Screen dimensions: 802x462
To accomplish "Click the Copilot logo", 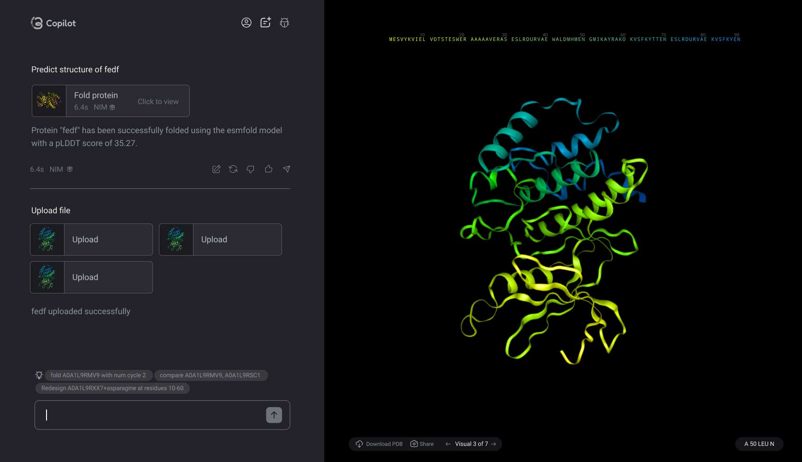I will tap(53, 23).
